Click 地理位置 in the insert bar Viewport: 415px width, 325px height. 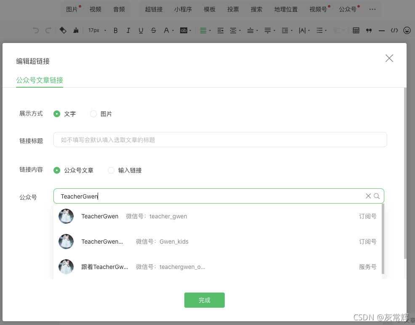(x=286, y=9)
